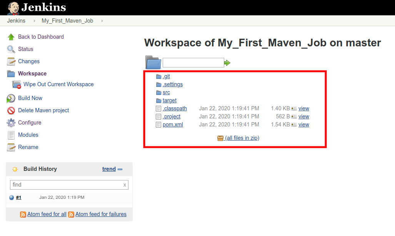Click the Atom feed for all RSS icon
395x236 pixels.
(23, 215)
